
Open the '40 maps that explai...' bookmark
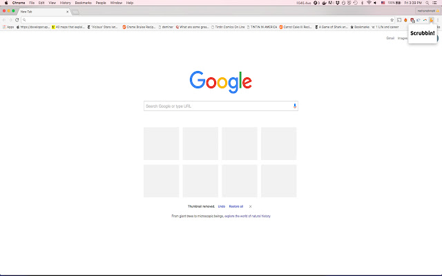[x=68, y=27]
